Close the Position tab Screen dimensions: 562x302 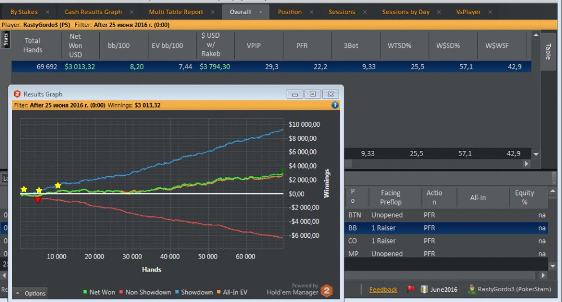pyautogui.click(x=311, y=12)
